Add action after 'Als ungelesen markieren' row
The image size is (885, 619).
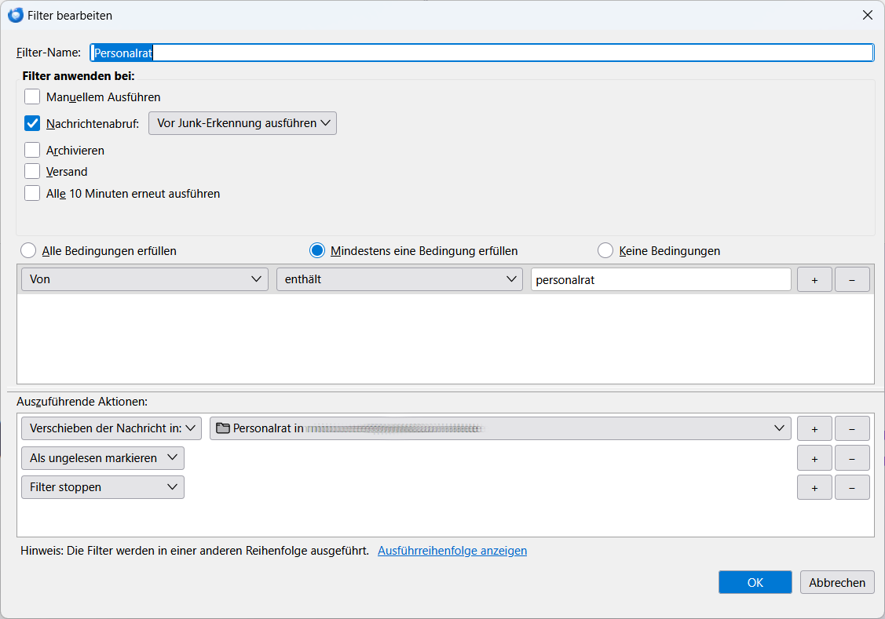coord(814,458)
